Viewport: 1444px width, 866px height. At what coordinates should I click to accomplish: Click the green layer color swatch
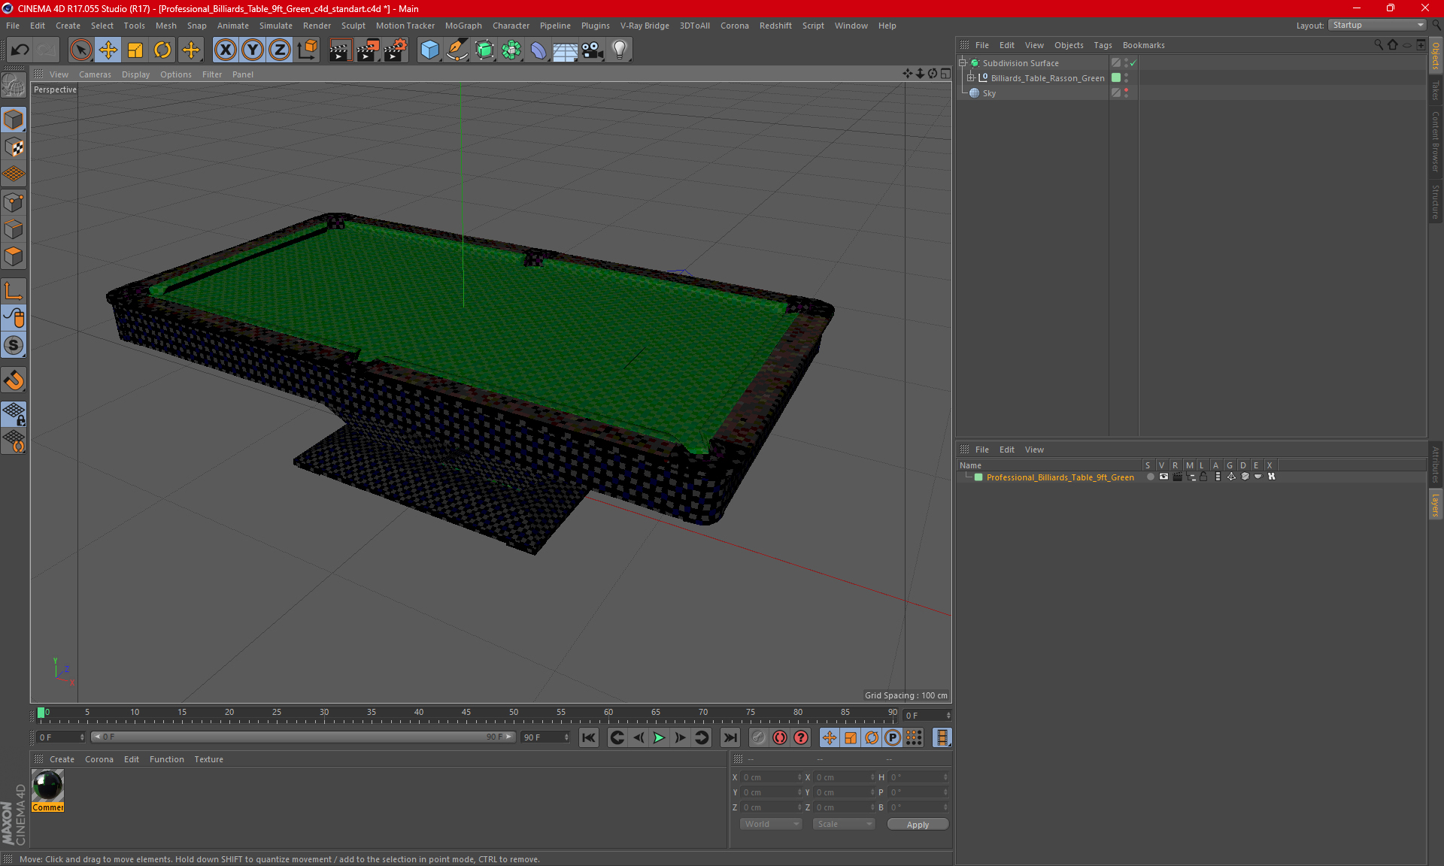tap(978, 477)
